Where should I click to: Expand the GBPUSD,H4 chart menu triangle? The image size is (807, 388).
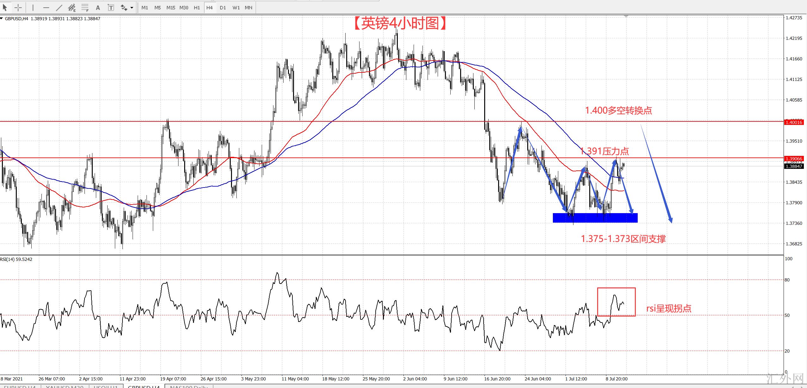(2, 19)
